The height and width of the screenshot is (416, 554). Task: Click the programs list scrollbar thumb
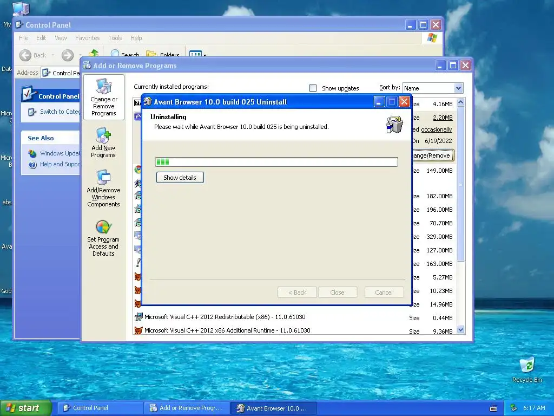click(460, 184)
